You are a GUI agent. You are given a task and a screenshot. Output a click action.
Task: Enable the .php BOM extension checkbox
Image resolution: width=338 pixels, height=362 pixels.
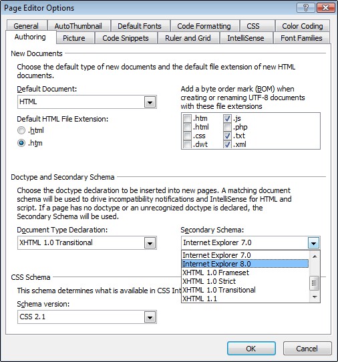click(227, 127)
